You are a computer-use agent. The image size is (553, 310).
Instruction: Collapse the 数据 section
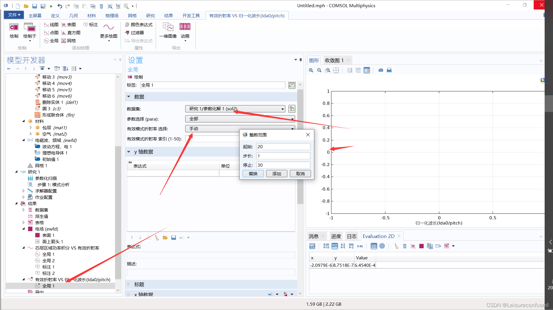129,97
